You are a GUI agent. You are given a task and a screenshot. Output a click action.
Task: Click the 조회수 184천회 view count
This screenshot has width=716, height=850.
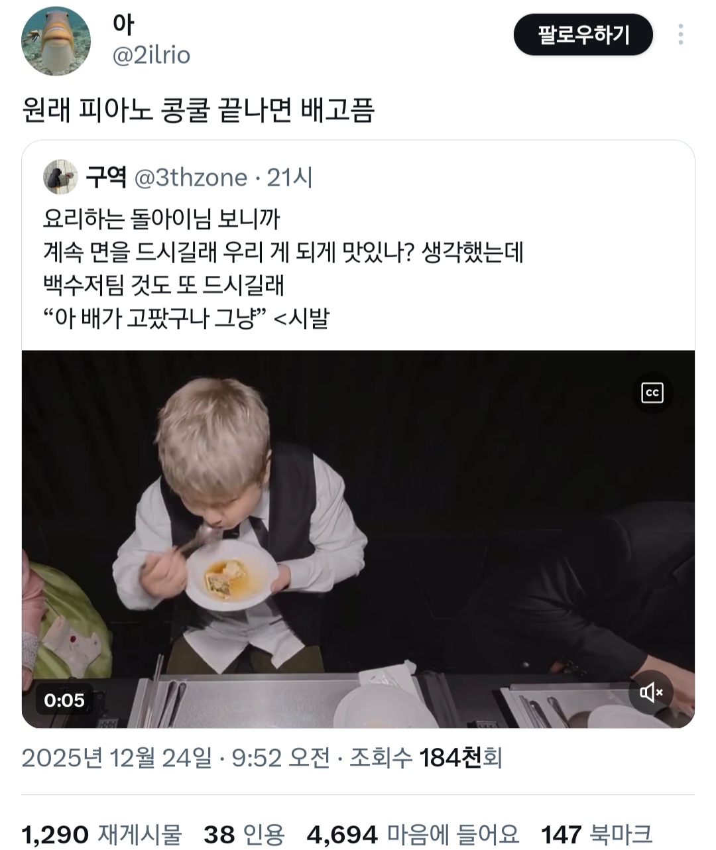[x=426, y=757]
